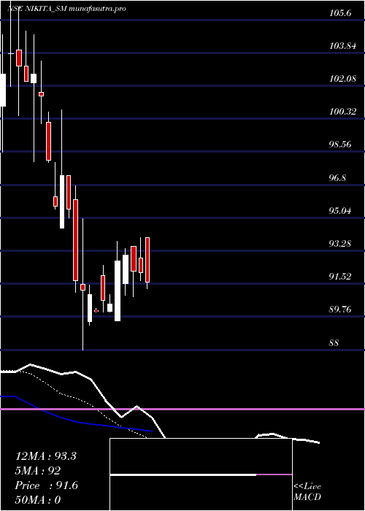Click the 91.52 price axis label
Viewport: 365px width, 511px height.
point(340,277)
